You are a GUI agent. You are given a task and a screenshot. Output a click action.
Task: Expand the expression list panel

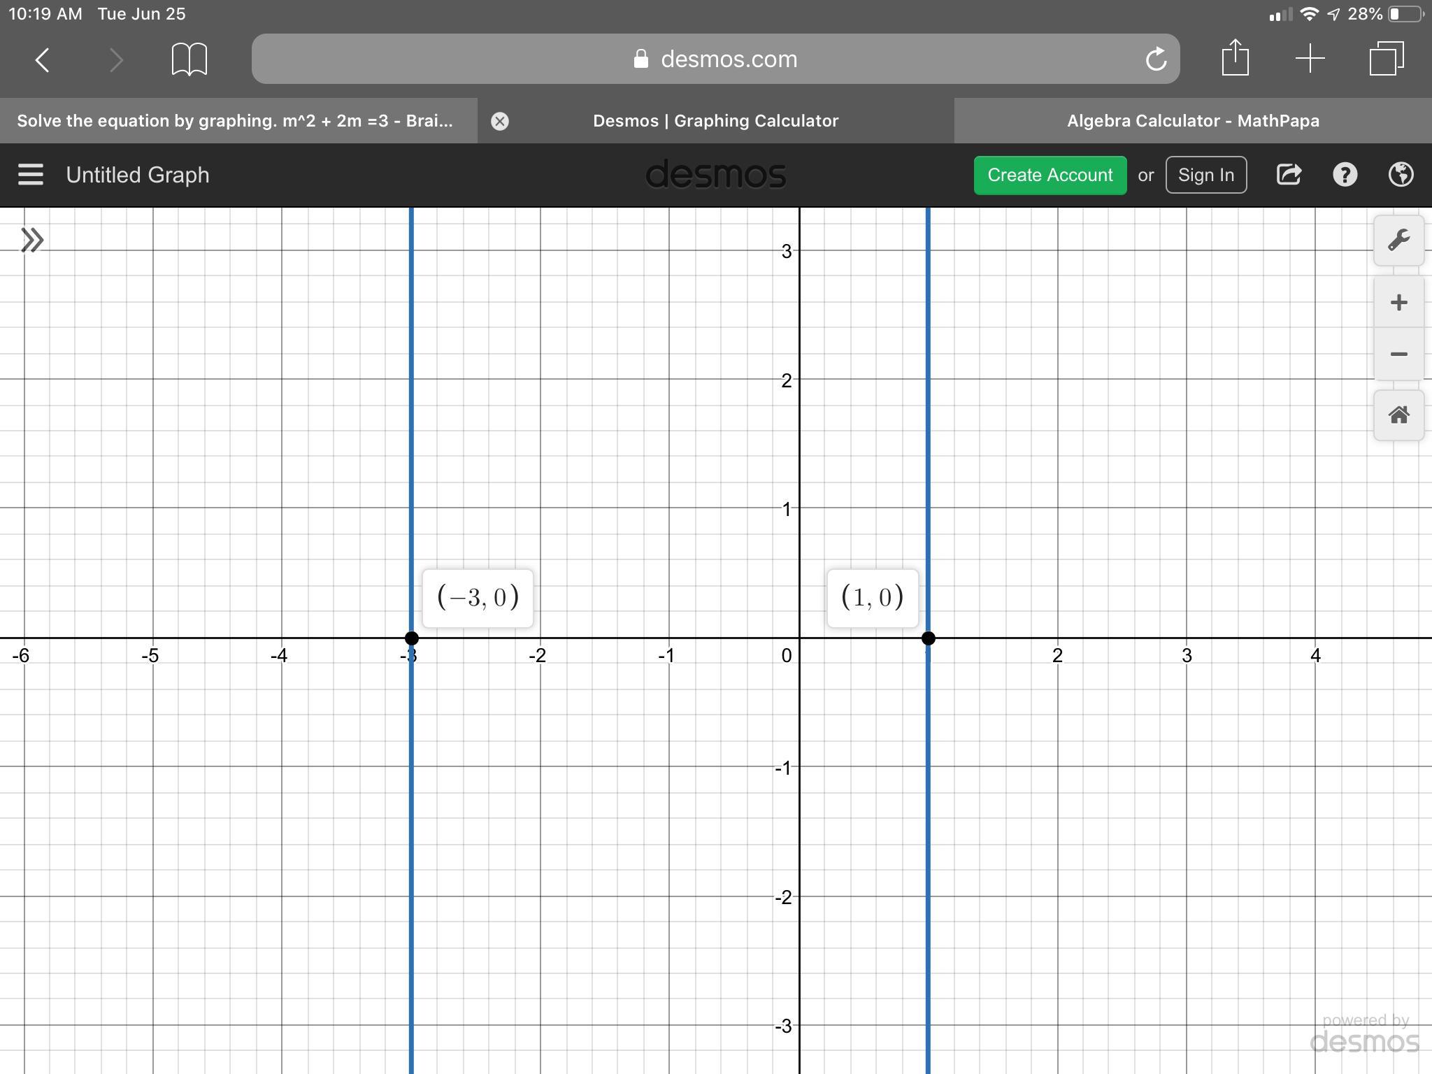tap(32, 241)
